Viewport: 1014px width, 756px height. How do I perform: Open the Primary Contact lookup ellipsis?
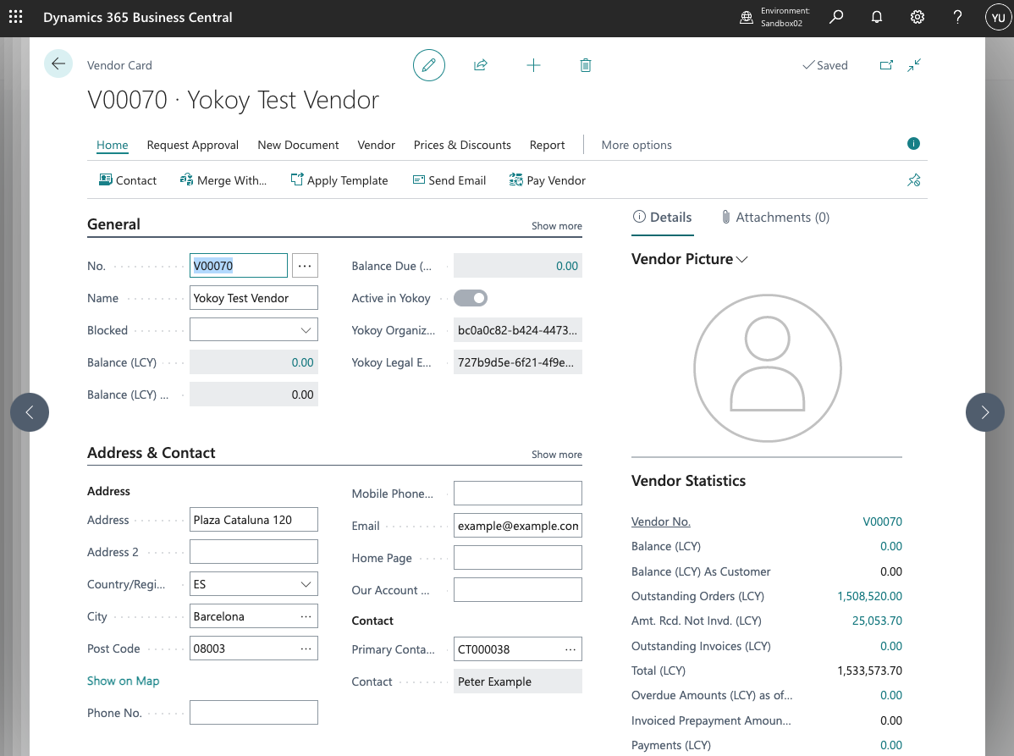click(570, 649)
